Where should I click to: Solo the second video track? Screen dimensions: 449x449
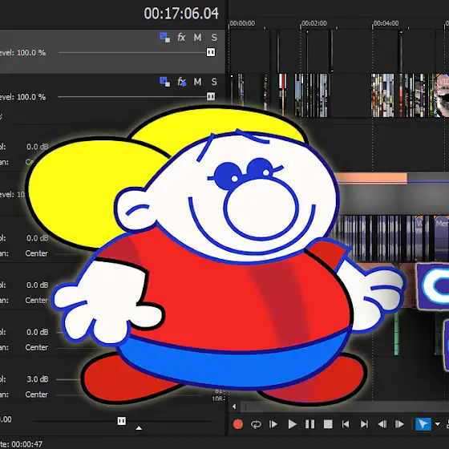pyautogui.click(x=214, y=82)
